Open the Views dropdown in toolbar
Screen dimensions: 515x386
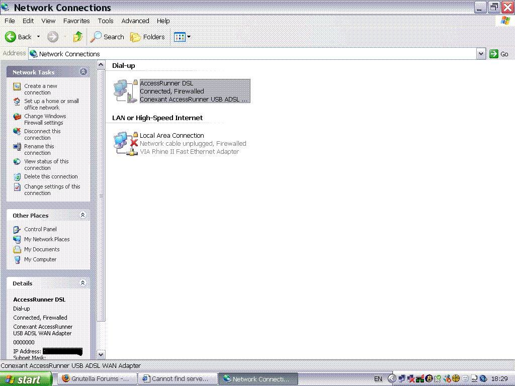tap(182, 37)
